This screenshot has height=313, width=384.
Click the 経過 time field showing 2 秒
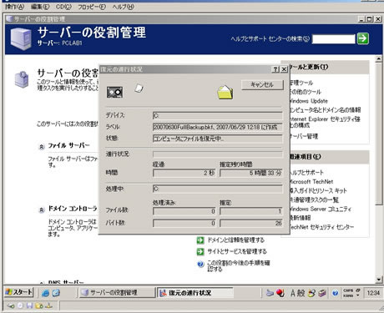coord(184,173)
